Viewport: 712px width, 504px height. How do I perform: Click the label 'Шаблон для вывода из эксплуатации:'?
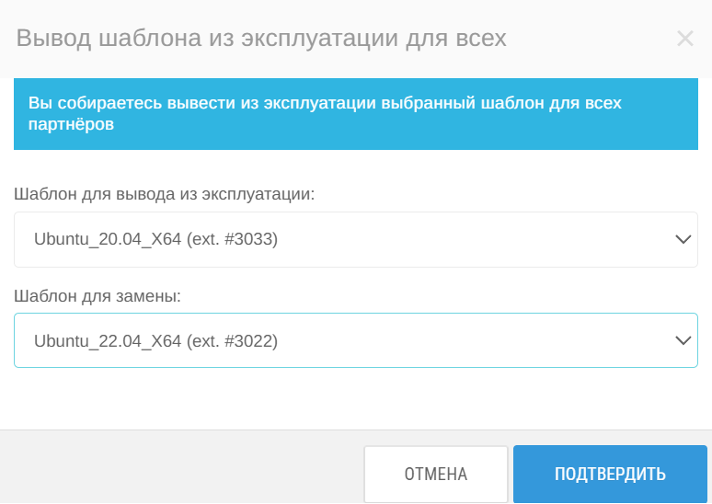click(x=164, y=194)
